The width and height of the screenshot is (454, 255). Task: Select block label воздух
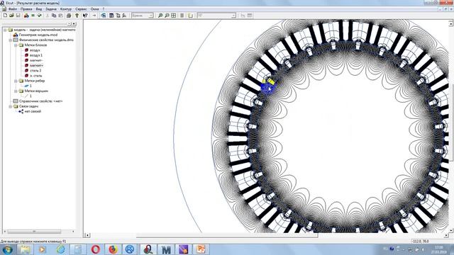(35, 50)
